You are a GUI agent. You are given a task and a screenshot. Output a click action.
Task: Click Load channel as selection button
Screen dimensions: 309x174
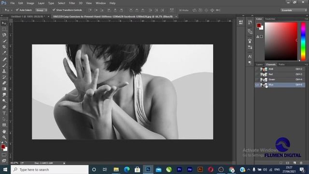tap(281, 163)
